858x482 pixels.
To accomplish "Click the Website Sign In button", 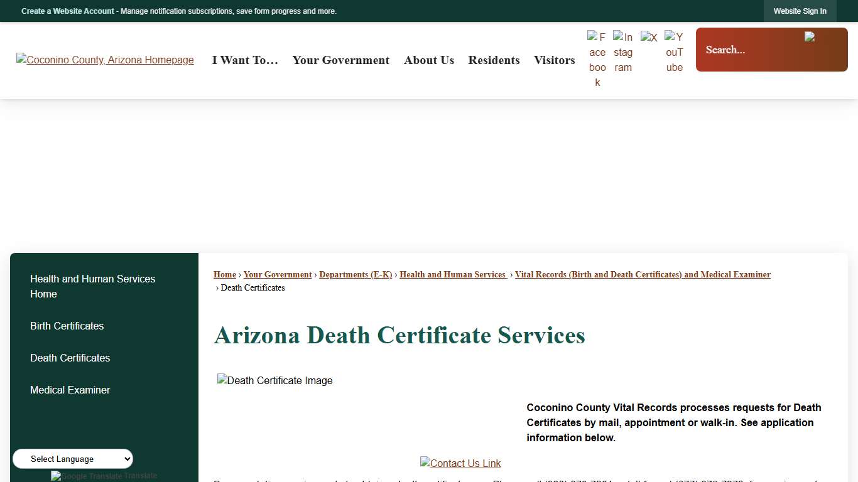I will [x=800, y=11].
